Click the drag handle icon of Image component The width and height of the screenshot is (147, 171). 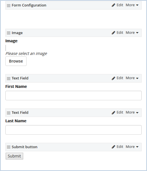pyautogui.click(x=9, y=33)
